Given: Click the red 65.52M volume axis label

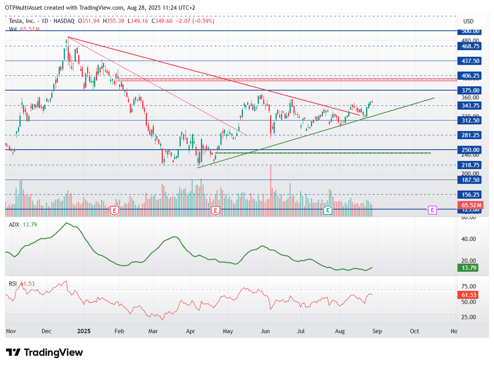Looking at the screenshot, I should point(471,205).
